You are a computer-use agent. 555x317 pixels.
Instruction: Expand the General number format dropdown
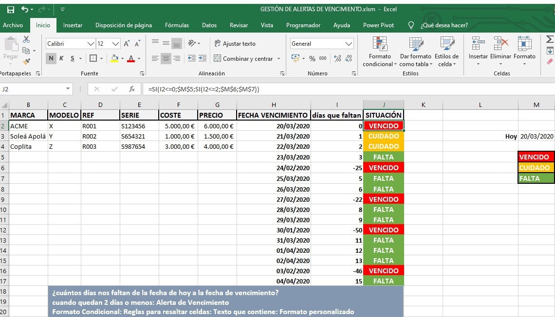point(349,44)
